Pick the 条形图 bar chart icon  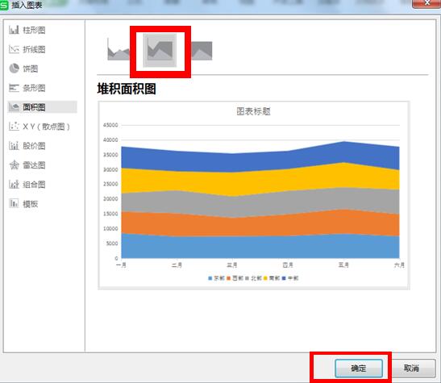[14, 88]
